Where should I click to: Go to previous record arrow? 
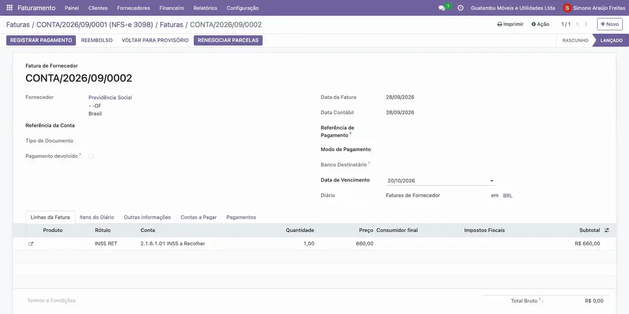(x=578, y=24)
